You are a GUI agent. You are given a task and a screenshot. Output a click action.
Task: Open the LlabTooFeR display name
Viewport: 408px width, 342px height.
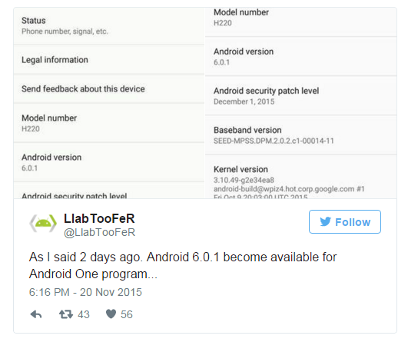99,218
